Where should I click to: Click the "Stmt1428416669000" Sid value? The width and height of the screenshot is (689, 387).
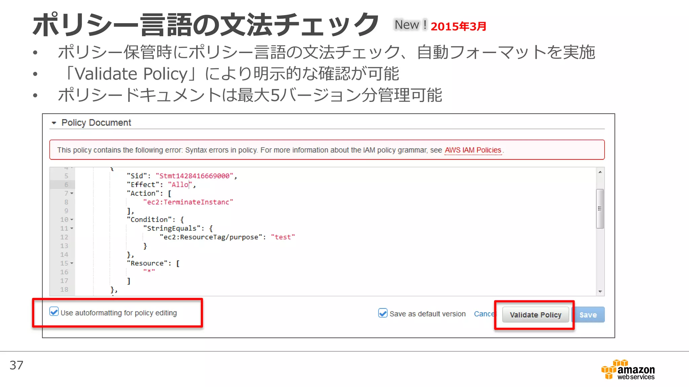pyautogui.click(x=194, y=176)
